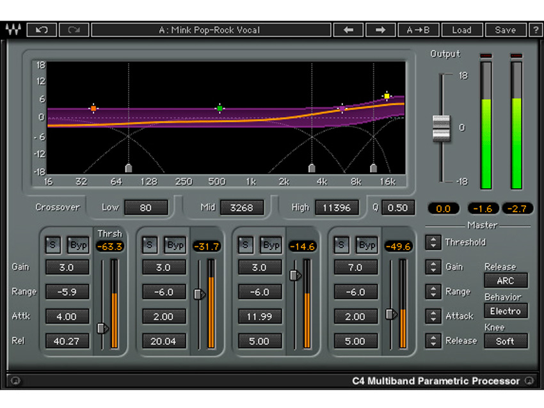Solo band 1 with its S button
This screenshot has height=408, width=544.
(52, 245)
